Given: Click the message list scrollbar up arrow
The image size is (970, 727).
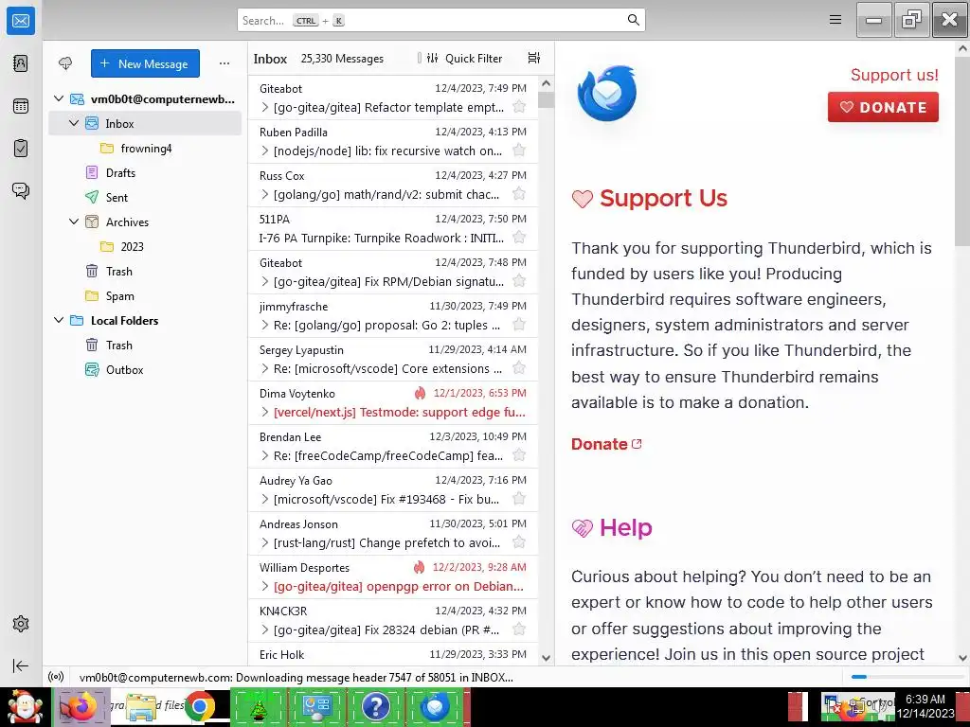Looking at the screenshot, I should [546, 83].
